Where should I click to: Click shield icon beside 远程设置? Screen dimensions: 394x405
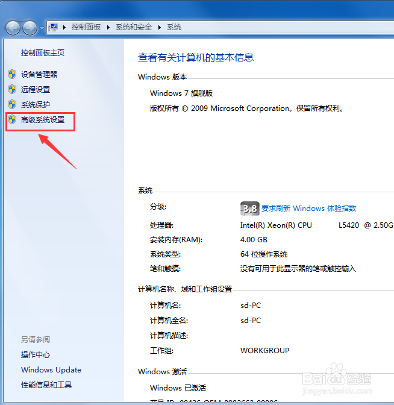12,89
